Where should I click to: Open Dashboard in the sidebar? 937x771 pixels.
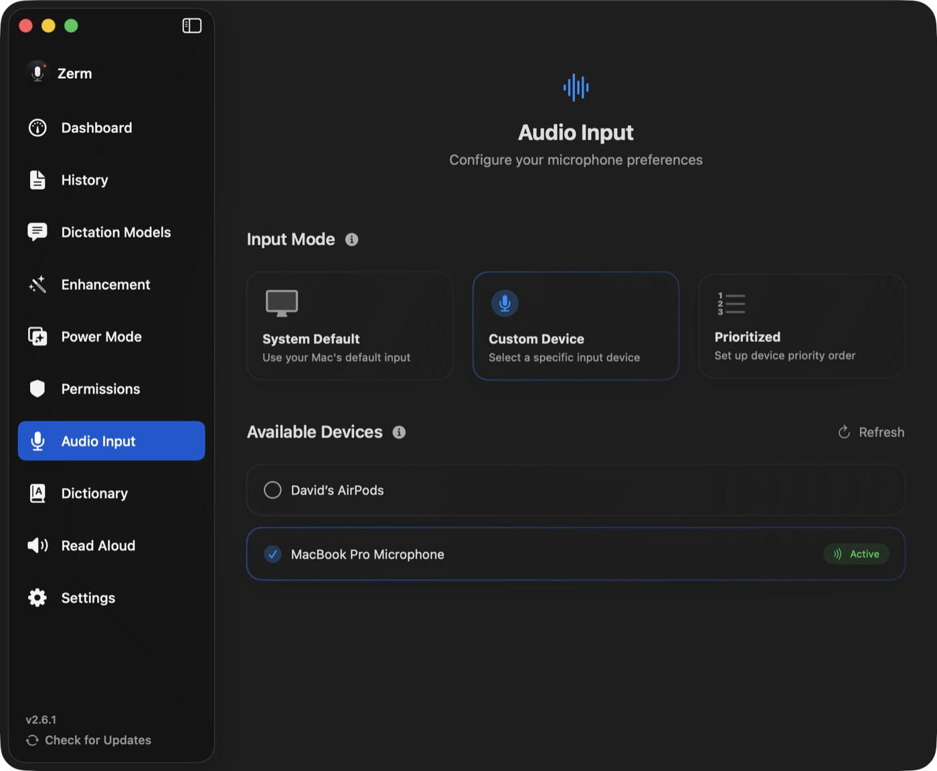tap(111, 128)
